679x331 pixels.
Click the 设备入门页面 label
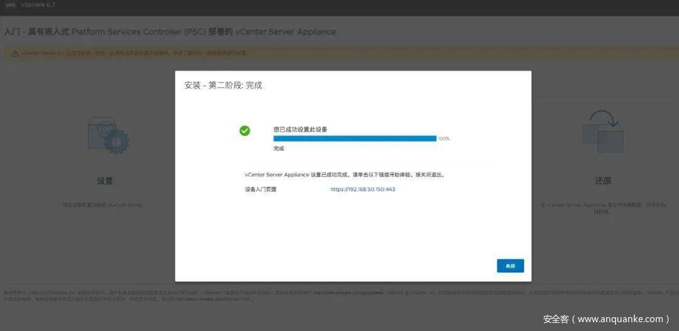click(x=260, y=190)
